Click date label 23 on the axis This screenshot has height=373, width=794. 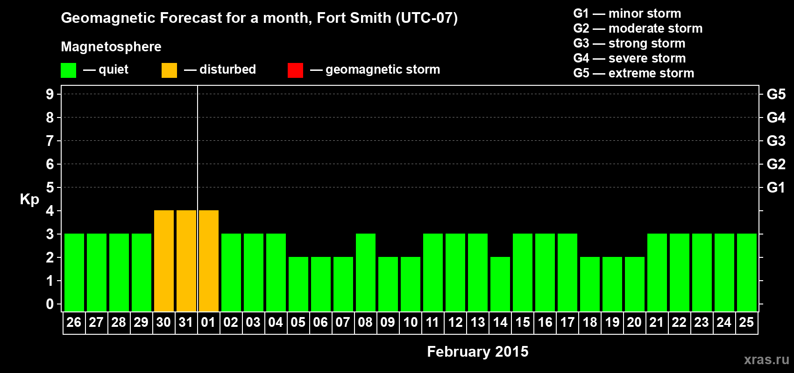[x=702, y=322]
